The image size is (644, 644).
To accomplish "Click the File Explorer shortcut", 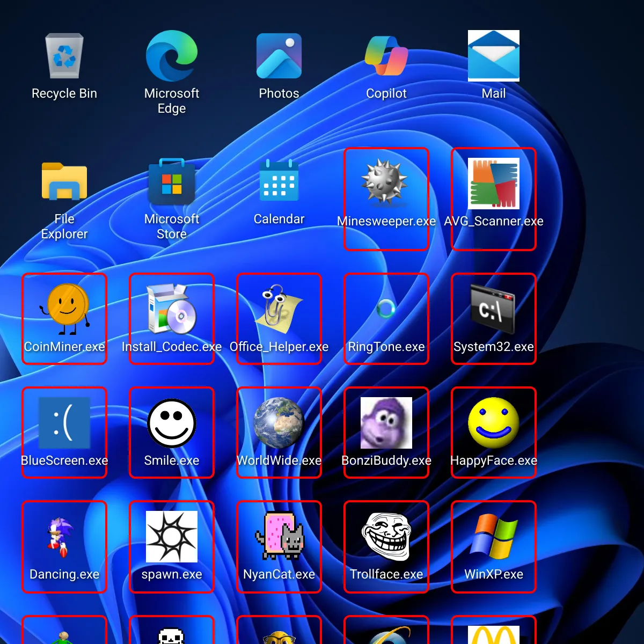I will click(64, 182).
